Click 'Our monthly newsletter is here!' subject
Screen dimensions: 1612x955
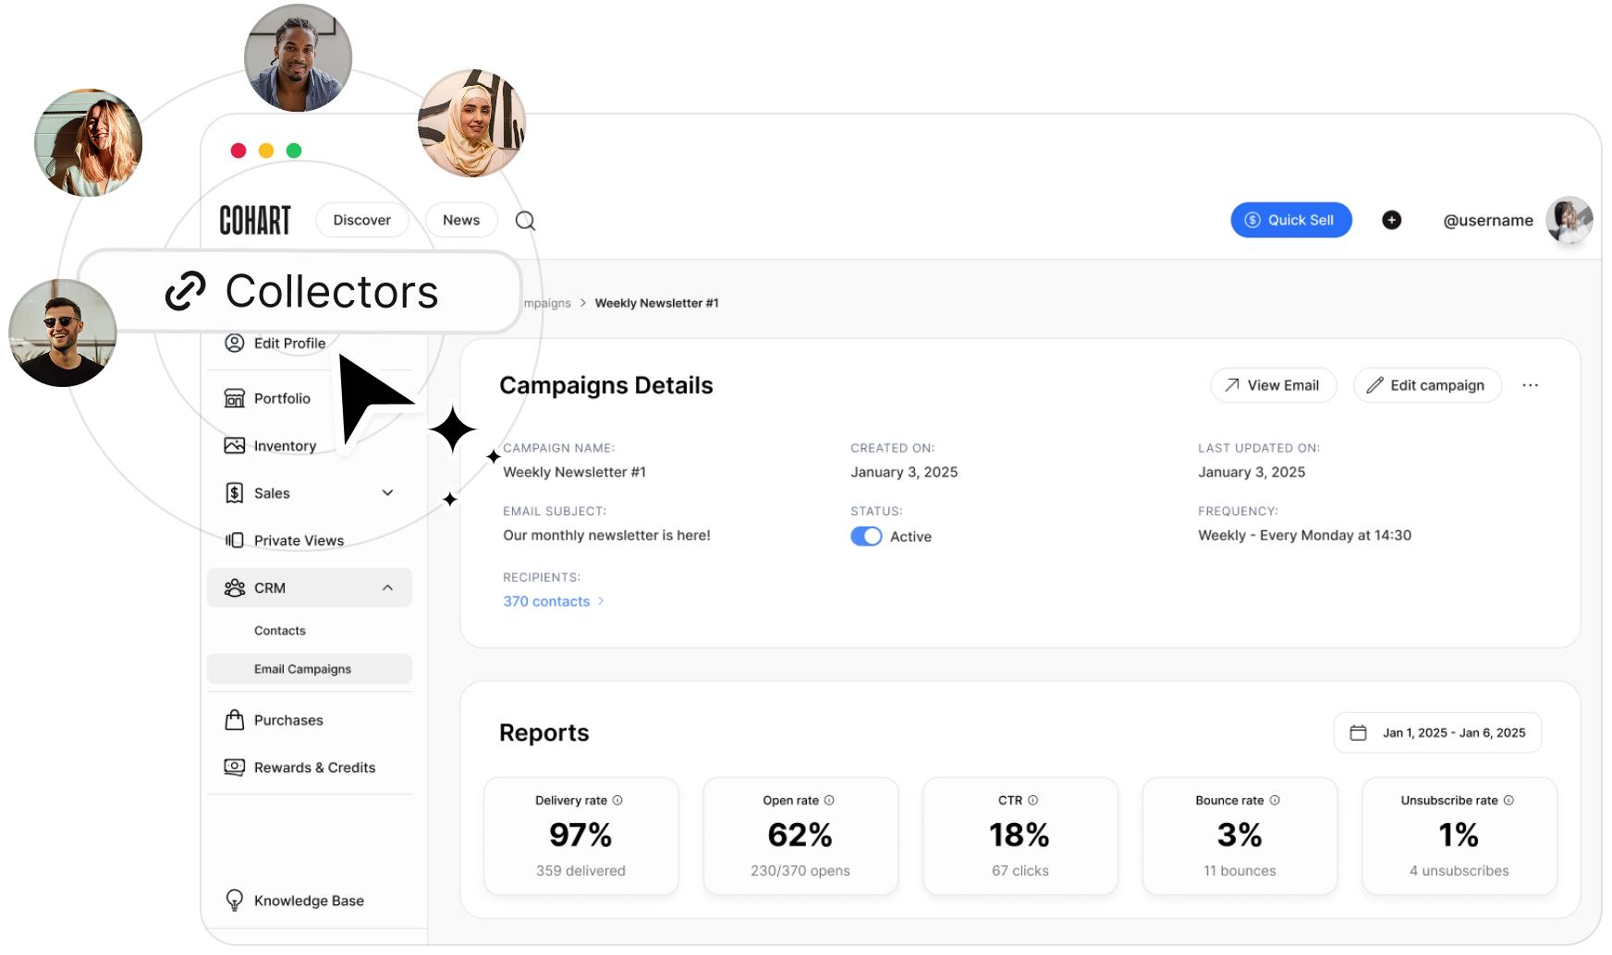click(x=606, y=536)
